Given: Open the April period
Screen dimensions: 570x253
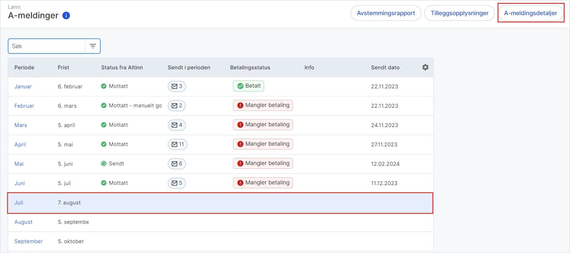Looking at the screenshot, I should pos(20,145).
